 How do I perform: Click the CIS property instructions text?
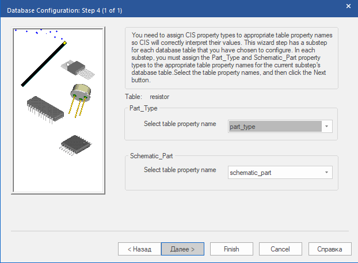point(231,58)
